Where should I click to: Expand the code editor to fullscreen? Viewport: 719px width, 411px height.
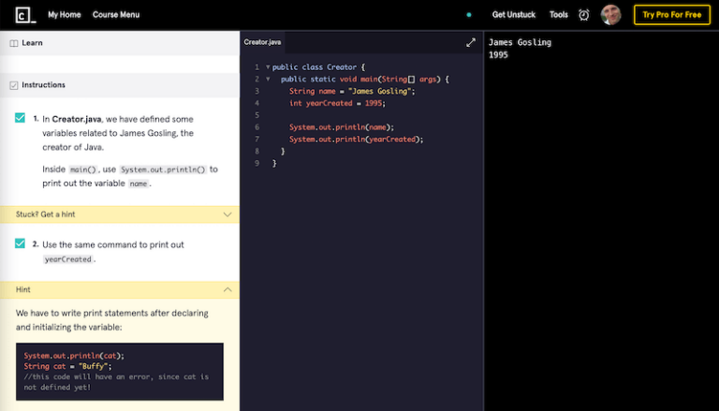coord(471,42)
